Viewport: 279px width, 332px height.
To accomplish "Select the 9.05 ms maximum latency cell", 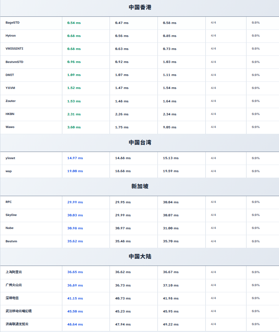I will (x=169, y=127).
